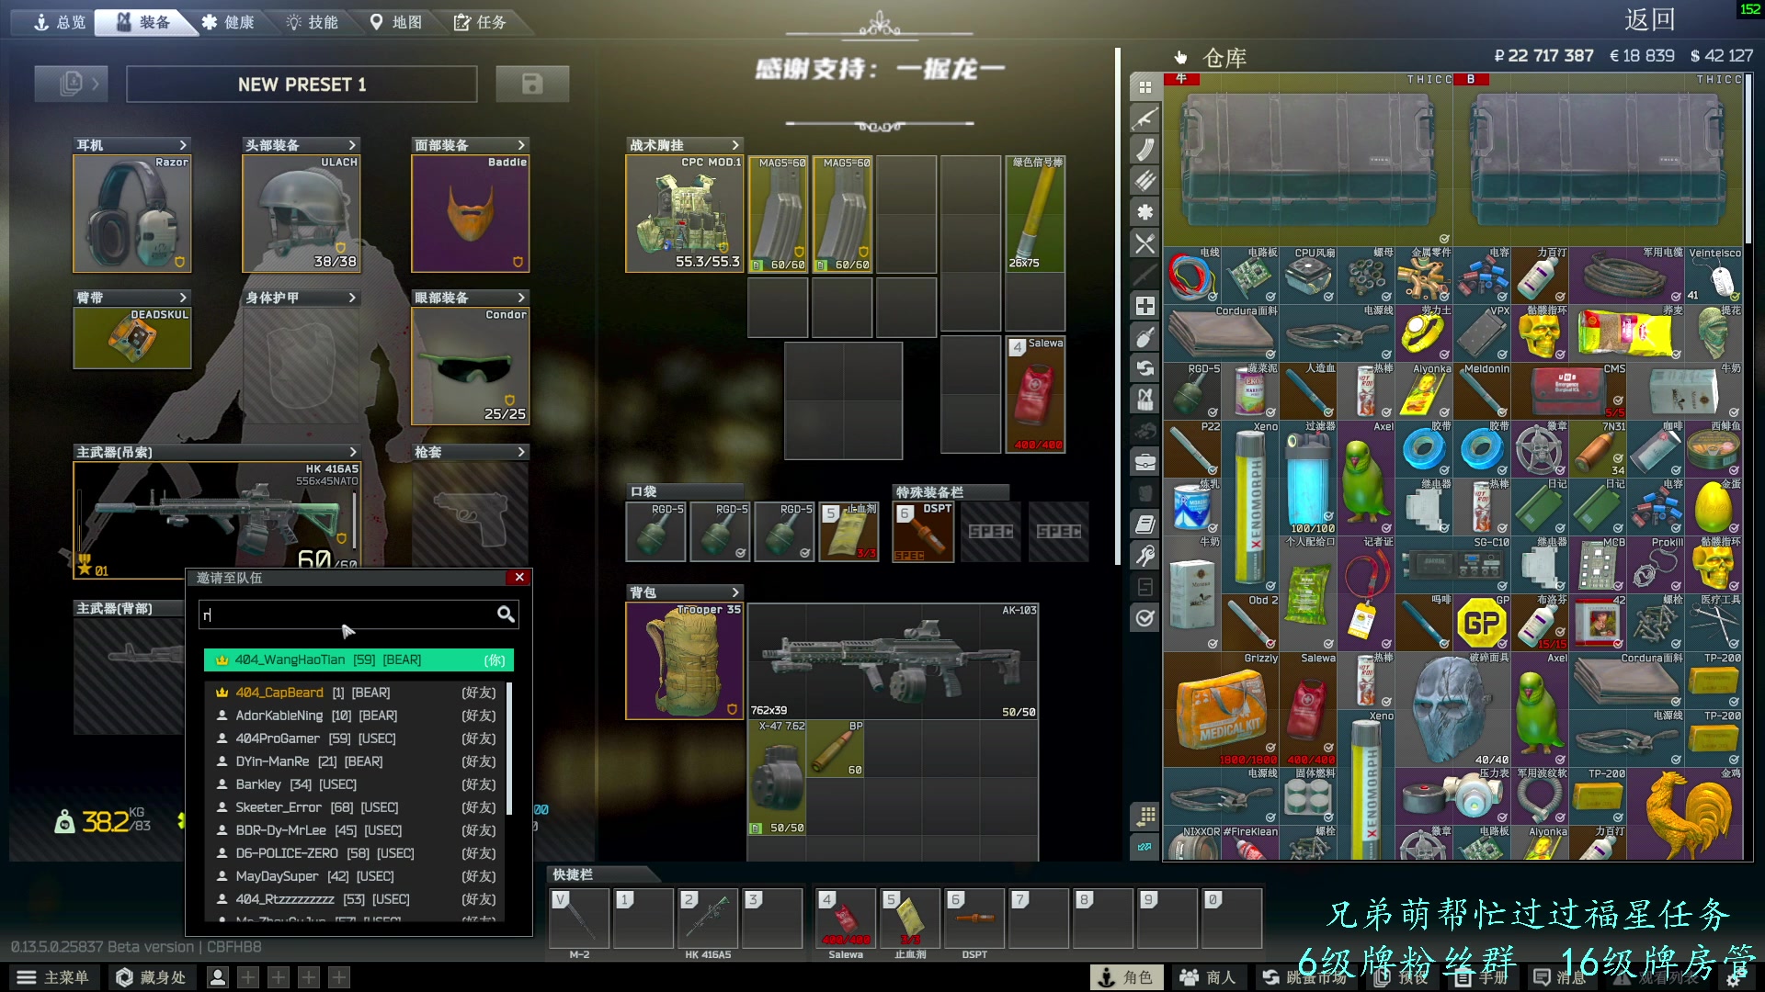Filter stash by ammunition rounds icon
Image resolution: width=1765 pixels, height=992 pixels.
coord(1144,181)
